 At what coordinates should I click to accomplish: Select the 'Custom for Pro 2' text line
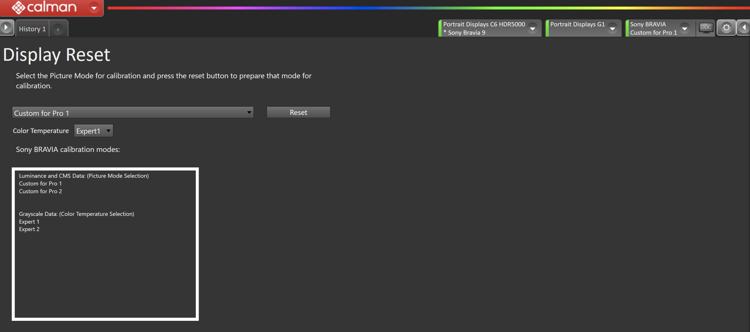[x=40, y=191]
